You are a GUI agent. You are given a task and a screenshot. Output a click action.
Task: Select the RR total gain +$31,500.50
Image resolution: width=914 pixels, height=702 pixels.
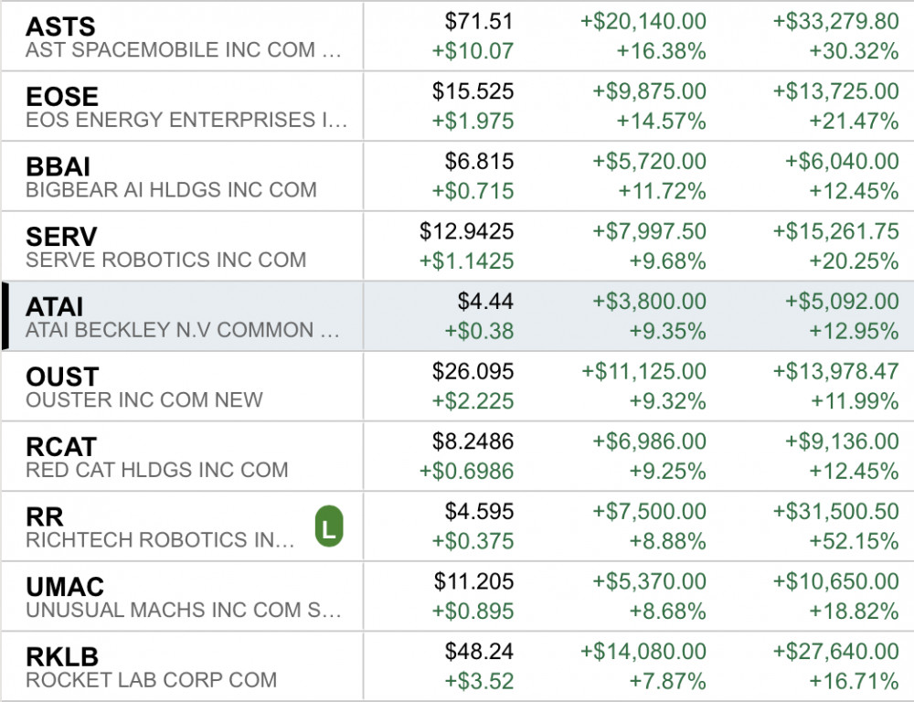835,512
